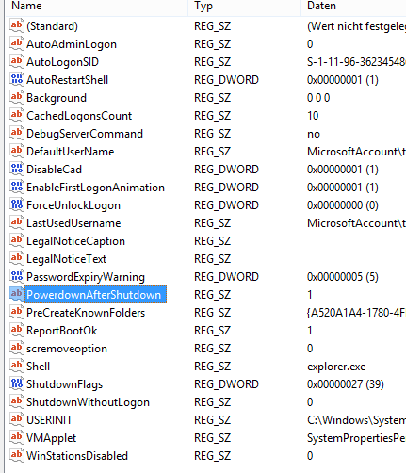
Task: Click the icon beside LegalNoticeText
Action: click(17, 258)
